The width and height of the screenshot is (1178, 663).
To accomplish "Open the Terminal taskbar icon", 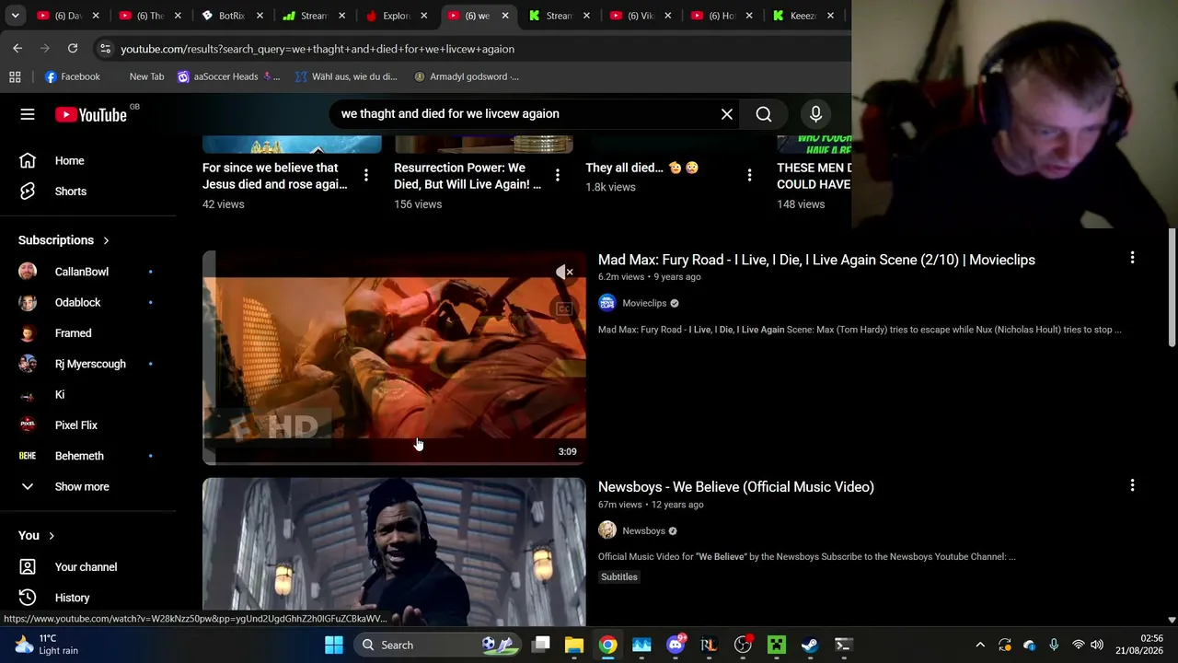I will tap(843, 645).
